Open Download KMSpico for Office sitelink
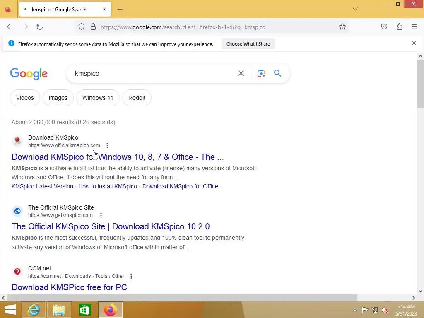Image resolution: width=424 pixels, height=318 pixels. (x=183, y=187)
